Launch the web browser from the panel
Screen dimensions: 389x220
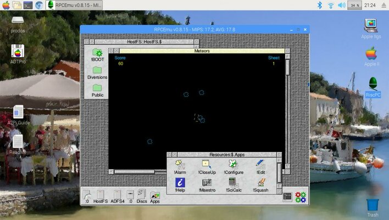pyautogui.click(x=39, y=5)
